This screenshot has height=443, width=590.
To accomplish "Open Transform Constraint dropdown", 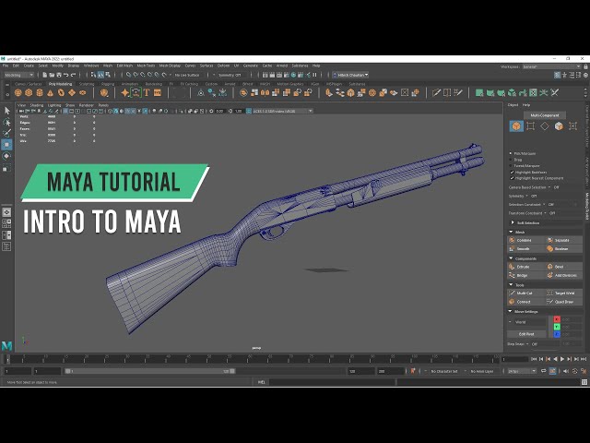I will [x=545, y=213].
